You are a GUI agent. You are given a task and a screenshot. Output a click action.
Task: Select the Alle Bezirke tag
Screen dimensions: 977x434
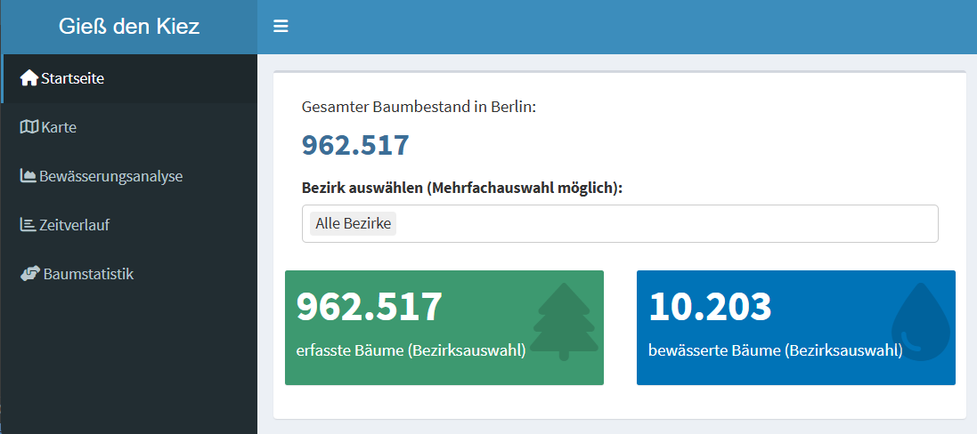[x=354, y=224]
